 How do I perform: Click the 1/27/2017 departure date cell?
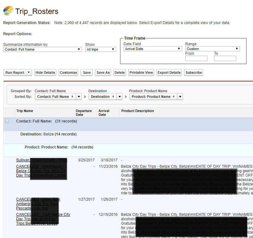pos(86,199)
